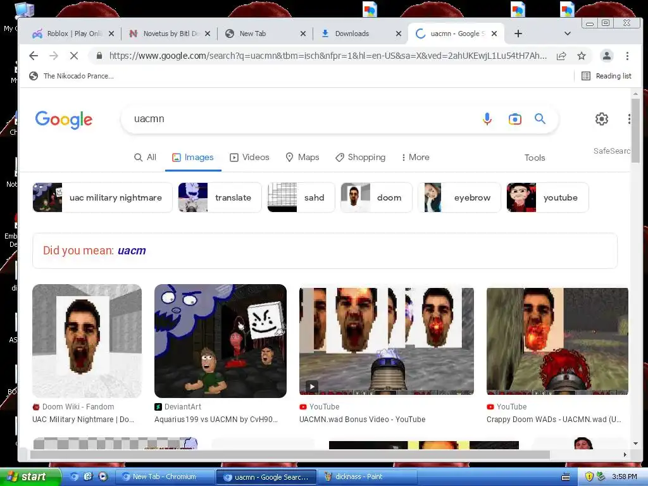The height and width of the screenshot is (486, 648).
Task: Switch to New Tab - Chromium taskbar item
Action: click(165, 477)
